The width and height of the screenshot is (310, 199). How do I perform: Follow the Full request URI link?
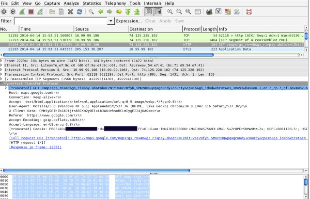point(157,138)
